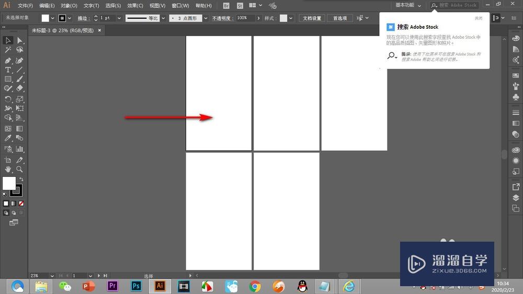Select the Rectangle tool
Image resolution: width=523 pixels, height=294 pixels.
[x=8, y=79]
